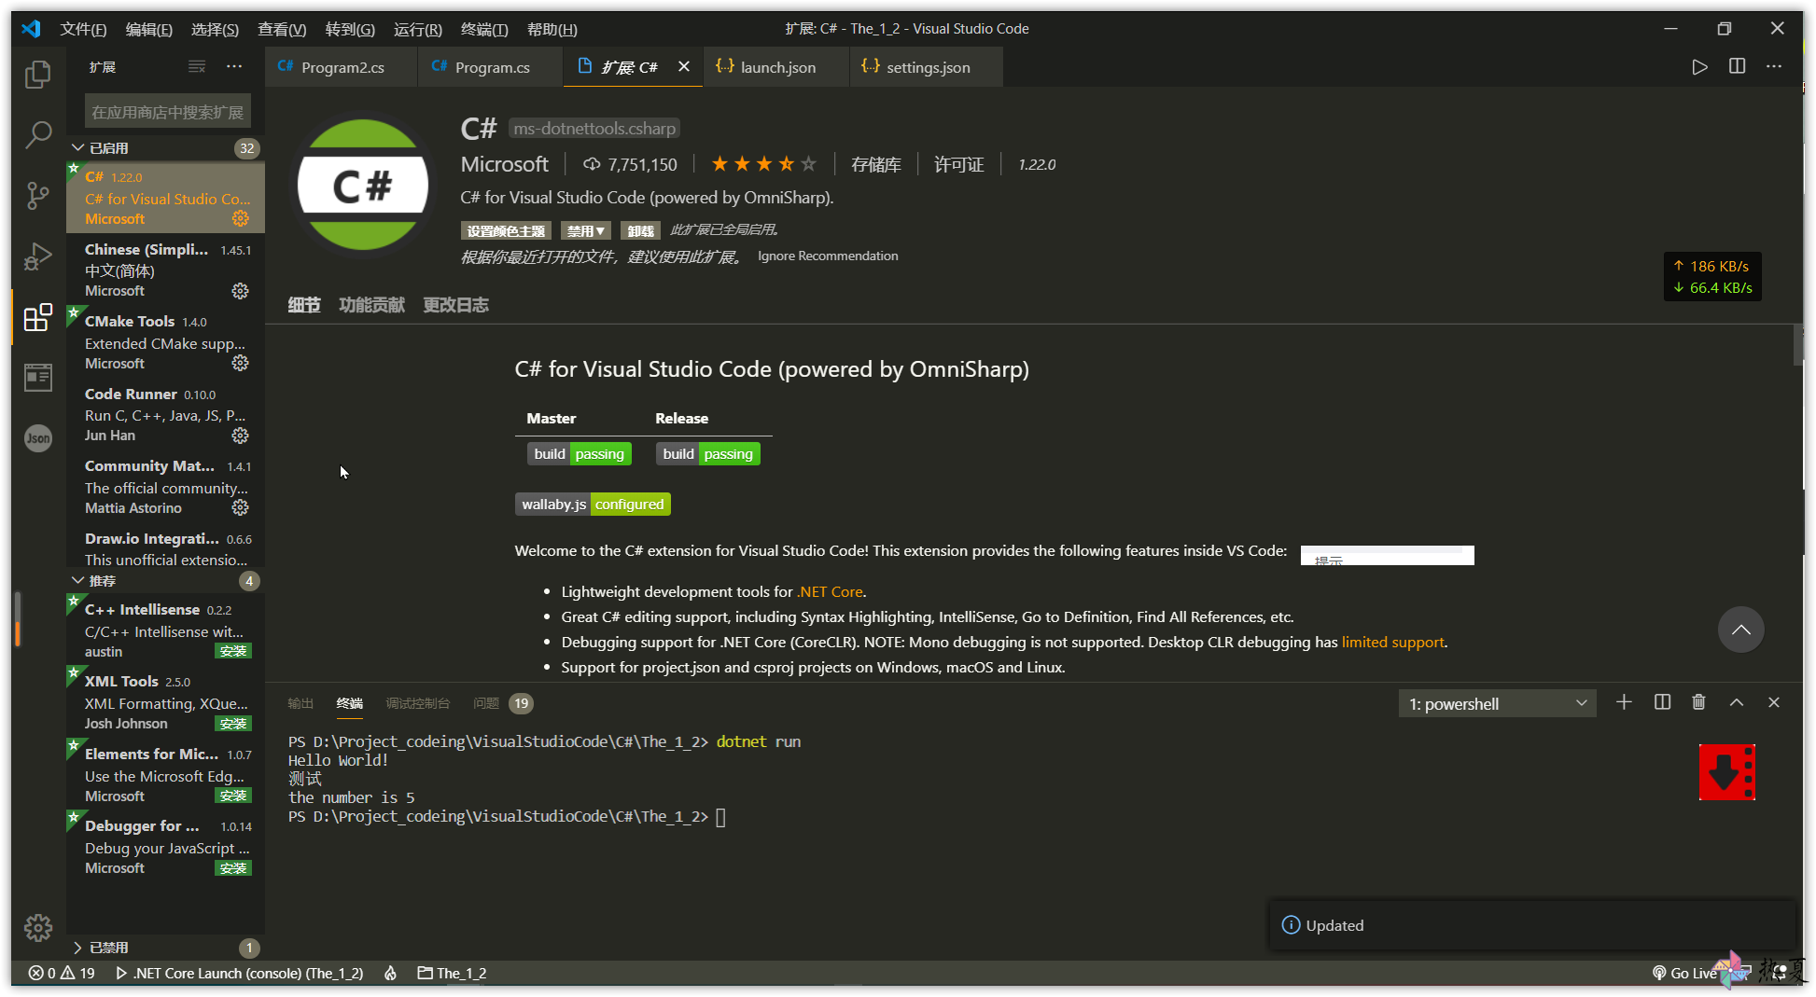Image resolution: width=1816 pixels, height=997 pixels.
Task: Open the editor more actions menu
Action: tap(1774, 67)
